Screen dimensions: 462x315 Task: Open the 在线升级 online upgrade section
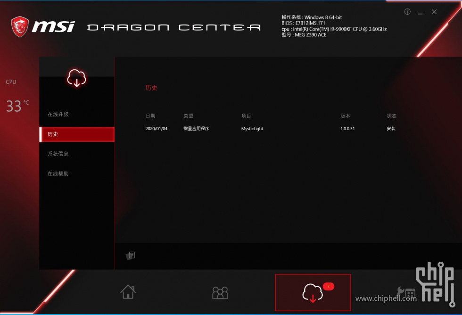pos(57,114)
